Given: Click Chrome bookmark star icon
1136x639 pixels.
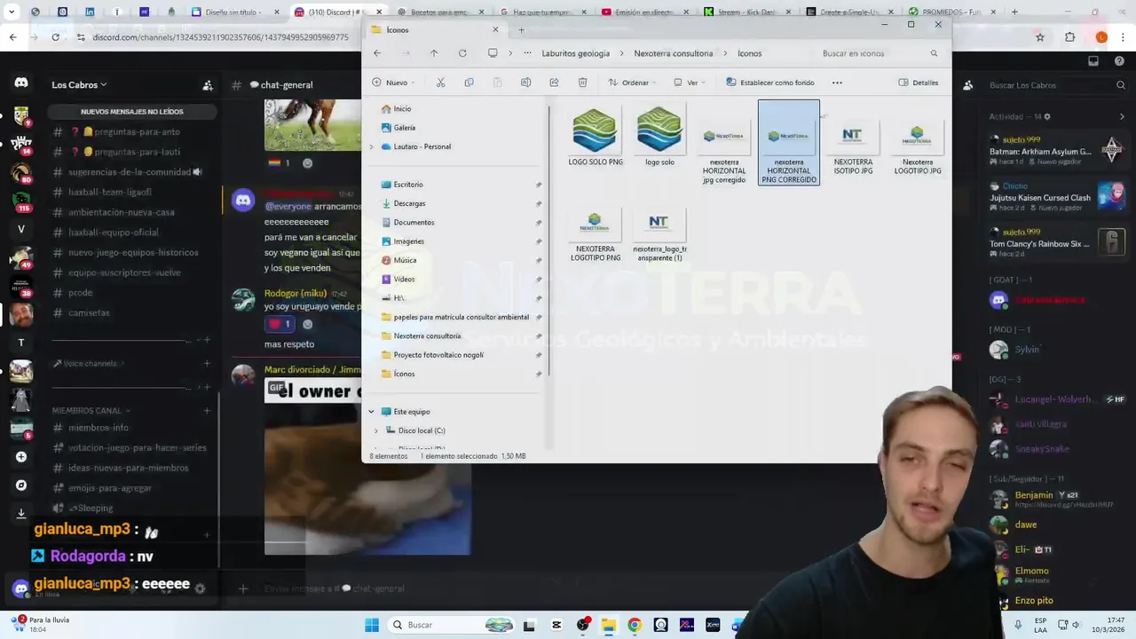Looking at the screenshot, I should pyautogui.click(x=1040, y=37).
